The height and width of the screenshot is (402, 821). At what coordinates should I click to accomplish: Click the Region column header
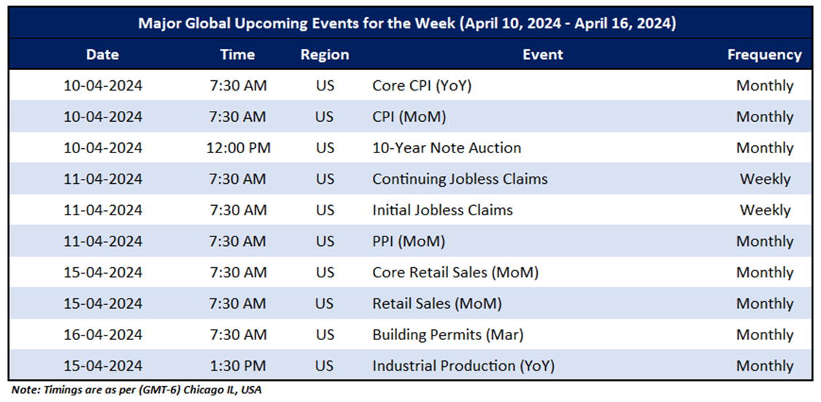point(325,55)
